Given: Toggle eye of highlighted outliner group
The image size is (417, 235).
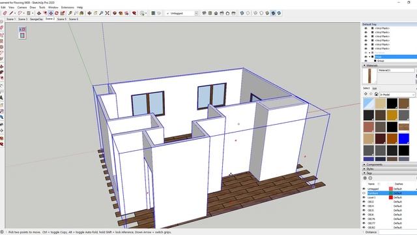Looking at the screenshot, I should click(366, 57).
